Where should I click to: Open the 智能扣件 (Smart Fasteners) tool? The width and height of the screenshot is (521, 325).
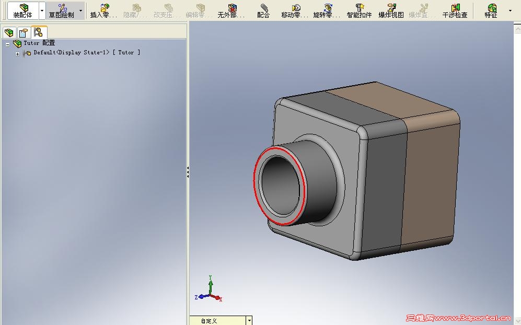tap(359, 10)
